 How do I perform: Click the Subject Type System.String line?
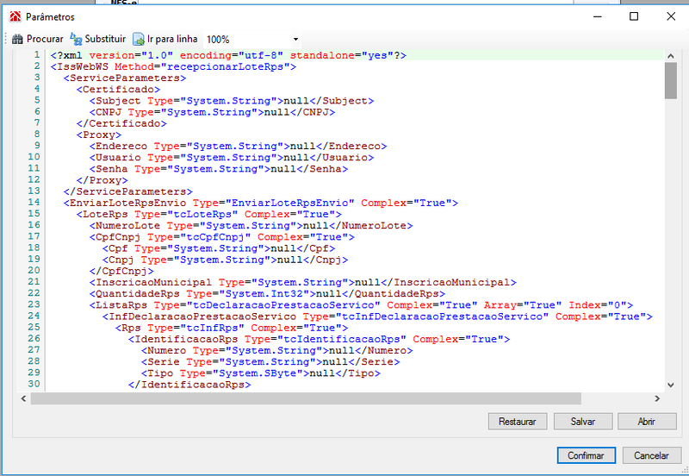(x=232, y=101)
